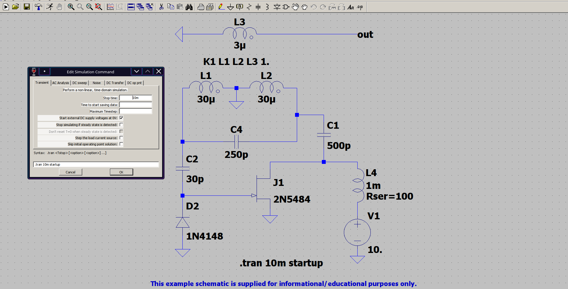Viewport: 568px width, 289px height.
Task: Click the New Schematic icon
Action: coord(6,7)
